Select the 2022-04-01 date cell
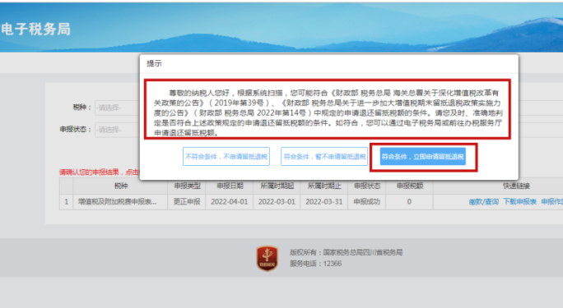Viewport: 563px width, 308px height. 230,201
